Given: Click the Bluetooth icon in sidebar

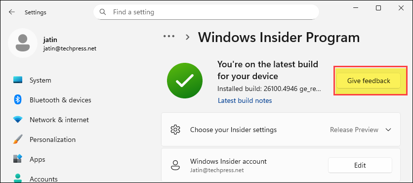Looking at the screenshot, I should (18, 100).
